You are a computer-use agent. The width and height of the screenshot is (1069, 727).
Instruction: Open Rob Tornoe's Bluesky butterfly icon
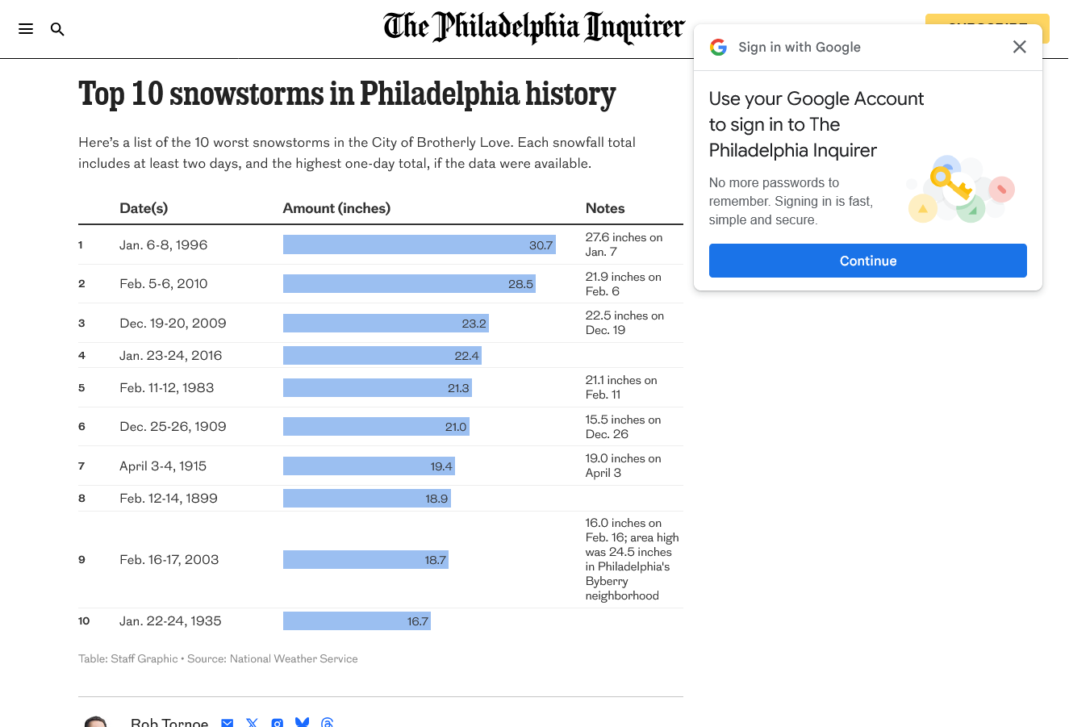tap(303, 722)
